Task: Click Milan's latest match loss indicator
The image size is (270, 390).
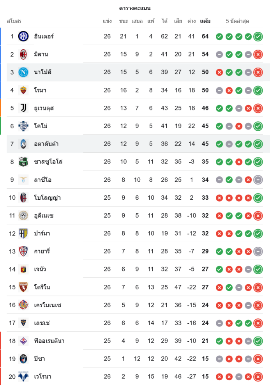Action: (x=258, y=55)
